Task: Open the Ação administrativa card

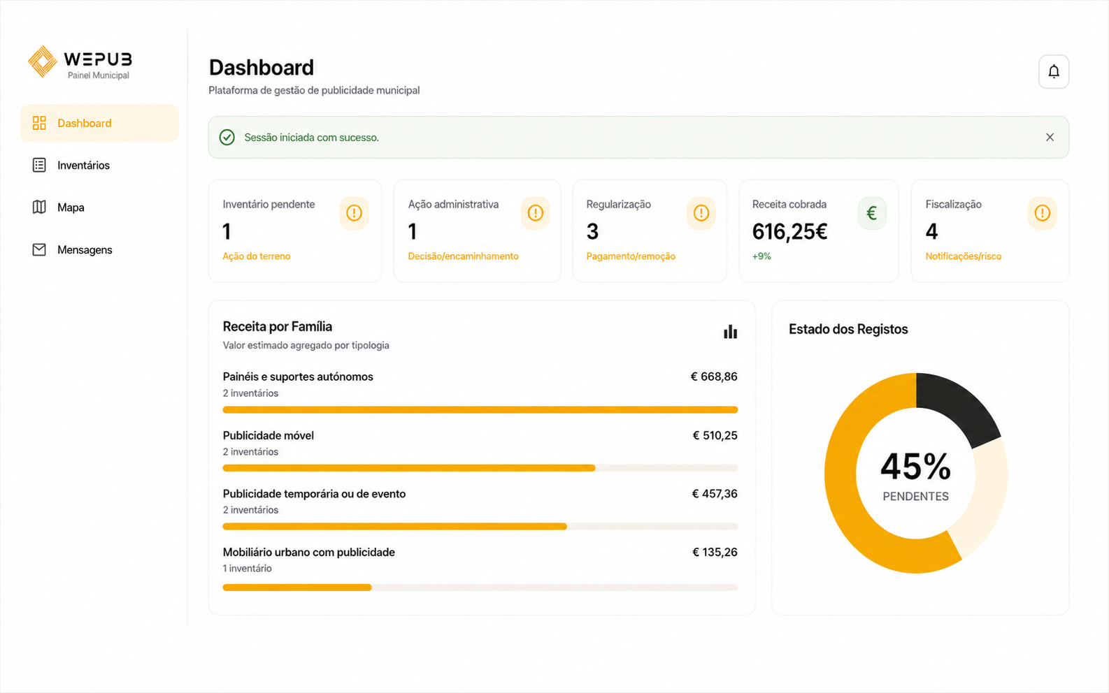Action: [x=478, y=231]
